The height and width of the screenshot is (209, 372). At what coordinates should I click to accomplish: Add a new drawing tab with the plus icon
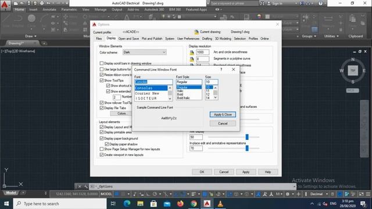pos(44,44)
